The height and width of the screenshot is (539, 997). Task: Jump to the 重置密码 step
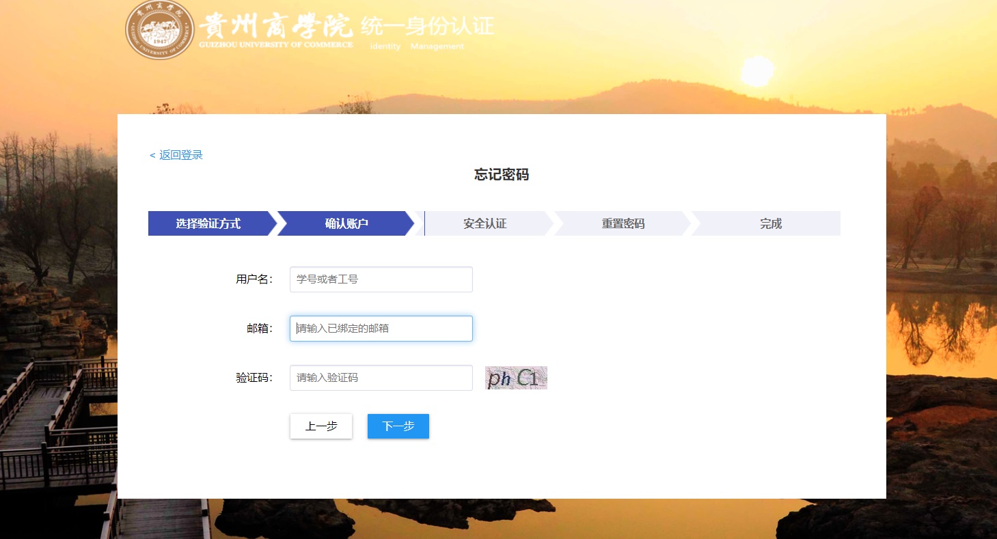[623, 223]
